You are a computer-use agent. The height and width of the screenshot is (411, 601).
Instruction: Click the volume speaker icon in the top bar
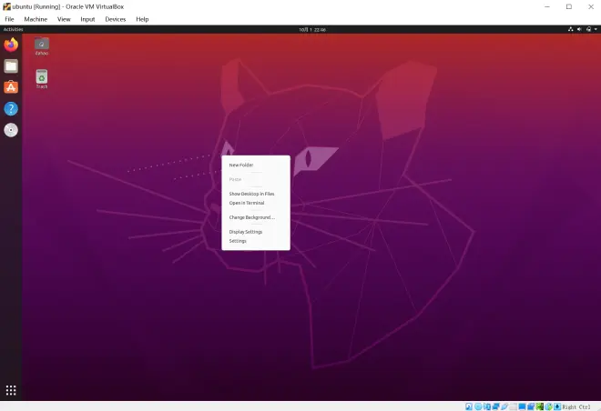coord(579,29)
